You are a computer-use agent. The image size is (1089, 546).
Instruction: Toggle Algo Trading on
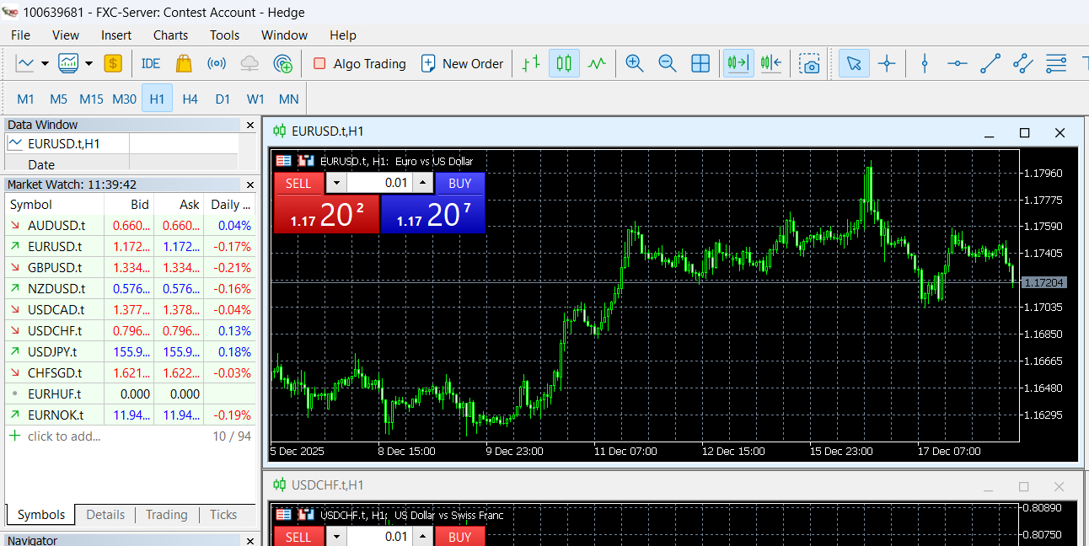tap(359, 63)
